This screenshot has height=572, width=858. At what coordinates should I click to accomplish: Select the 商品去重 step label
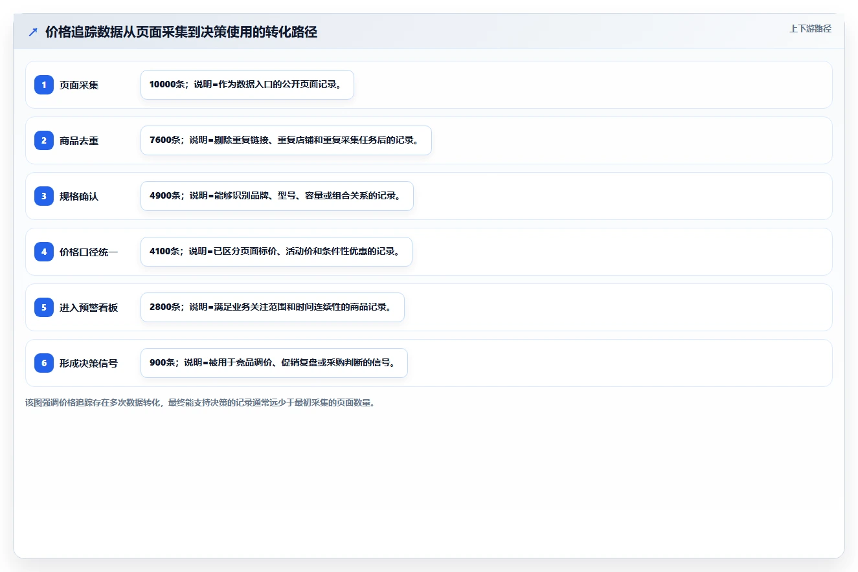point(79,140)
